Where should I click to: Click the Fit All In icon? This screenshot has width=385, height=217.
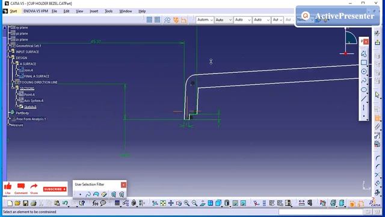163,203
